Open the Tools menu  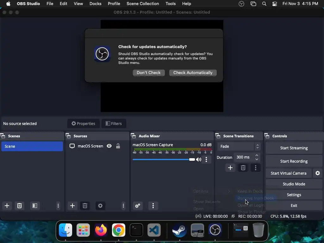[x=171, y=4]
